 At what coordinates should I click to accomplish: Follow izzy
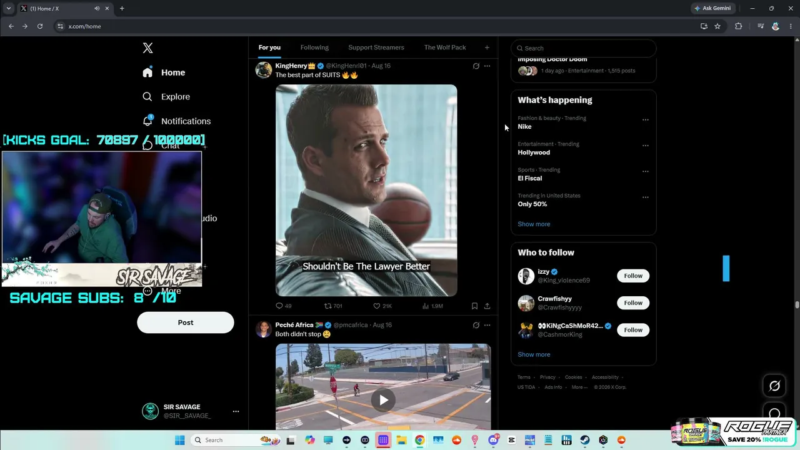click(633, 276)
